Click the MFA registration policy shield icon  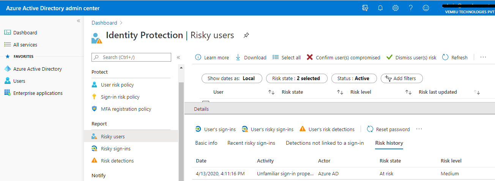95,109
